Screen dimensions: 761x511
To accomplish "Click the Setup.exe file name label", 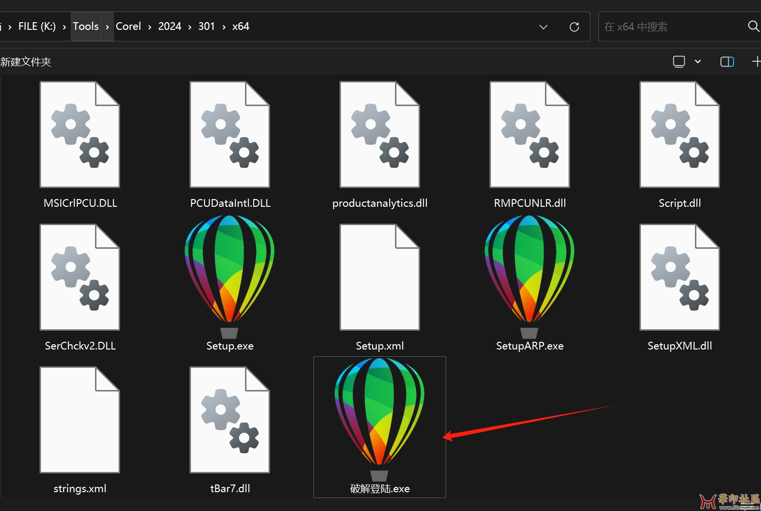I will pos(230,346).
